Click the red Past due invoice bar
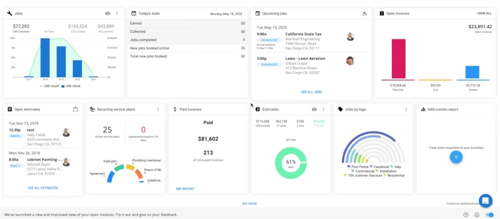This screenshot has height=219, width=500. pyautogui.click(x=398, y=58)
